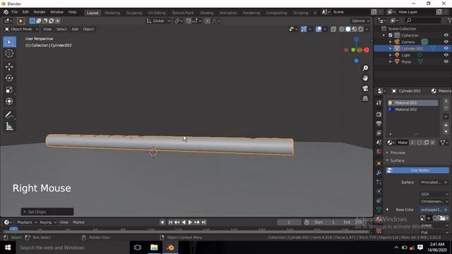Collapse the Surface material section
This screenshot has width=452, height=254.
(397, 161)
